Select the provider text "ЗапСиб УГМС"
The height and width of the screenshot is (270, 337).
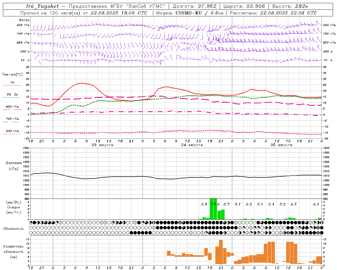tap(146, 6)
